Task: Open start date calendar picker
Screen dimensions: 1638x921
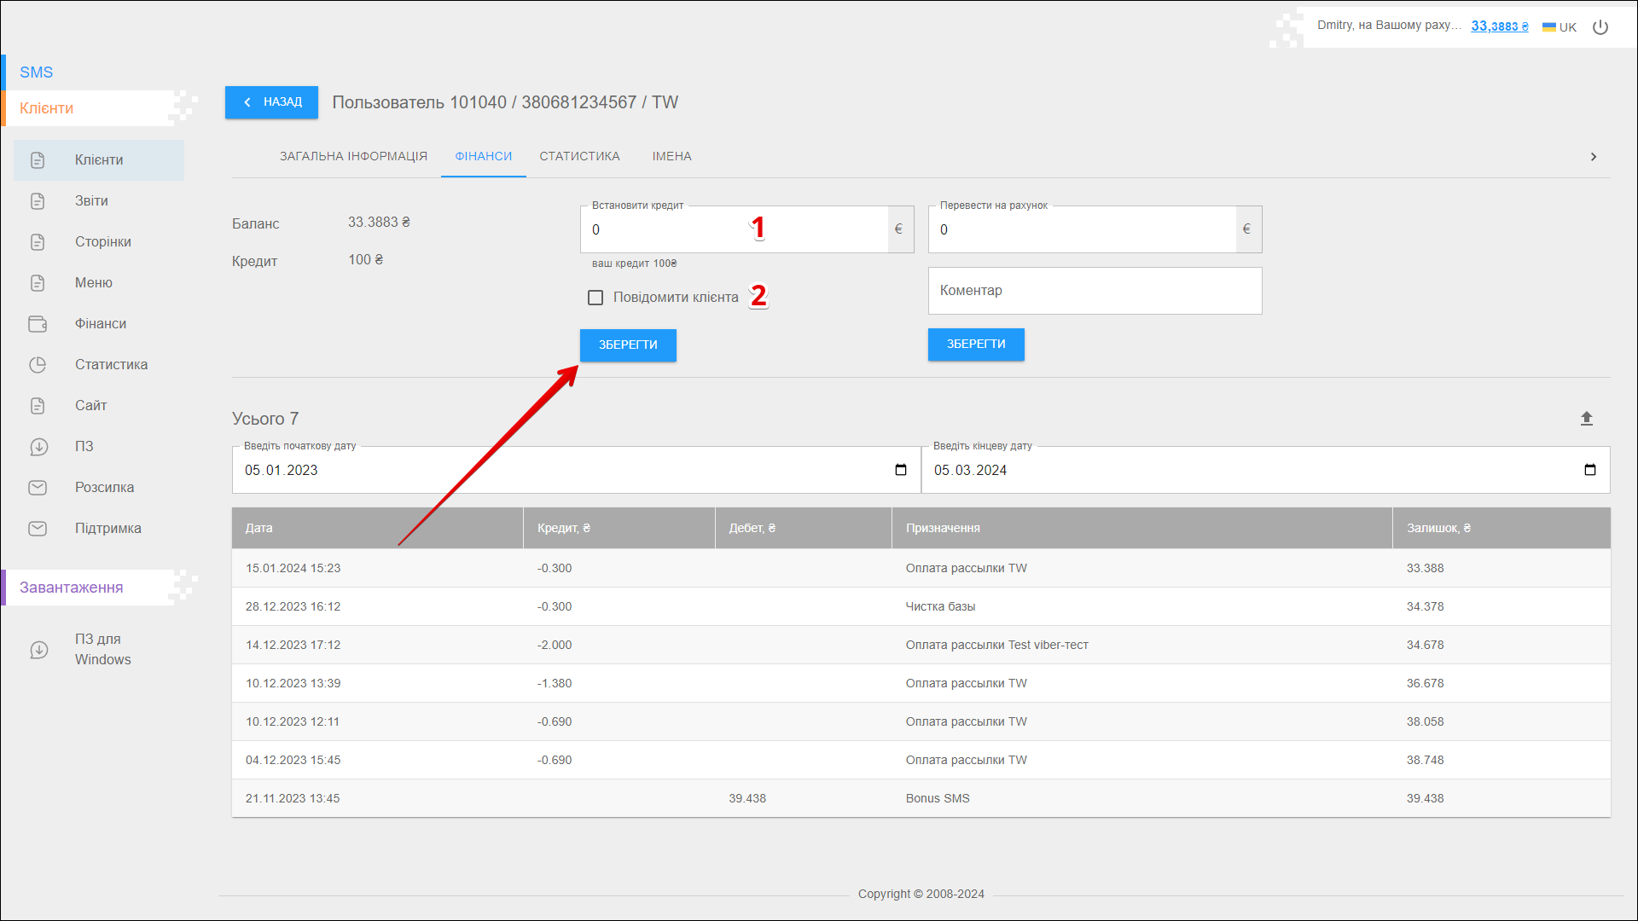Action: tap(900, 470)
